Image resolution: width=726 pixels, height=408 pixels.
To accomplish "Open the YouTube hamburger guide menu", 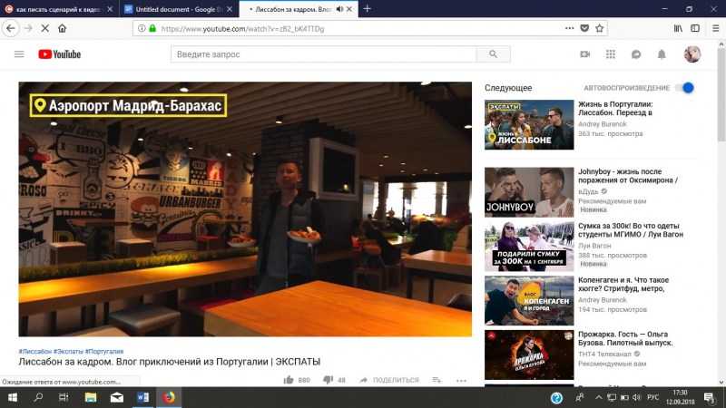I will point(19,54).
